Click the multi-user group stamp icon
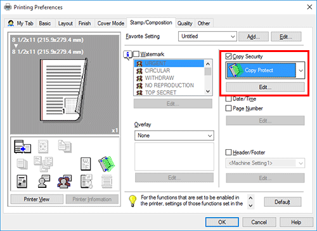 coord(65,181)
